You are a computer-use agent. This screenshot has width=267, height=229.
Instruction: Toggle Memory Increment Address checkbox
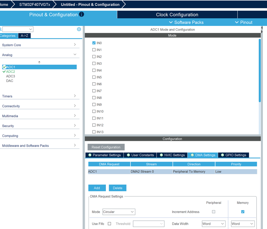click(x=243, y=212)
